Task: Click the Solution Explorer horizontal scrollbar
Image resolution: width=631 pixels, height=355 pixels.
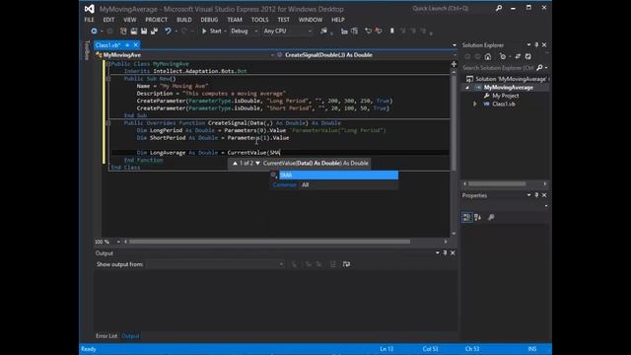Action: pos(497,184)
